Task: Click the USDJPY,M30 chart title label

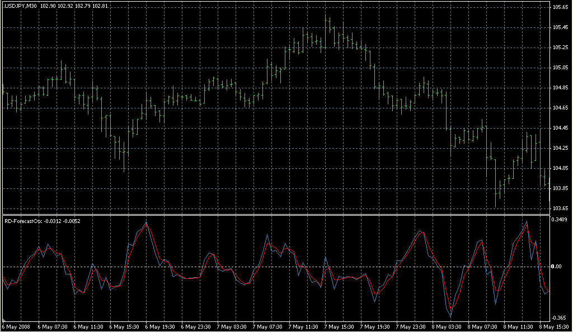Action: [x=20, y=5]
